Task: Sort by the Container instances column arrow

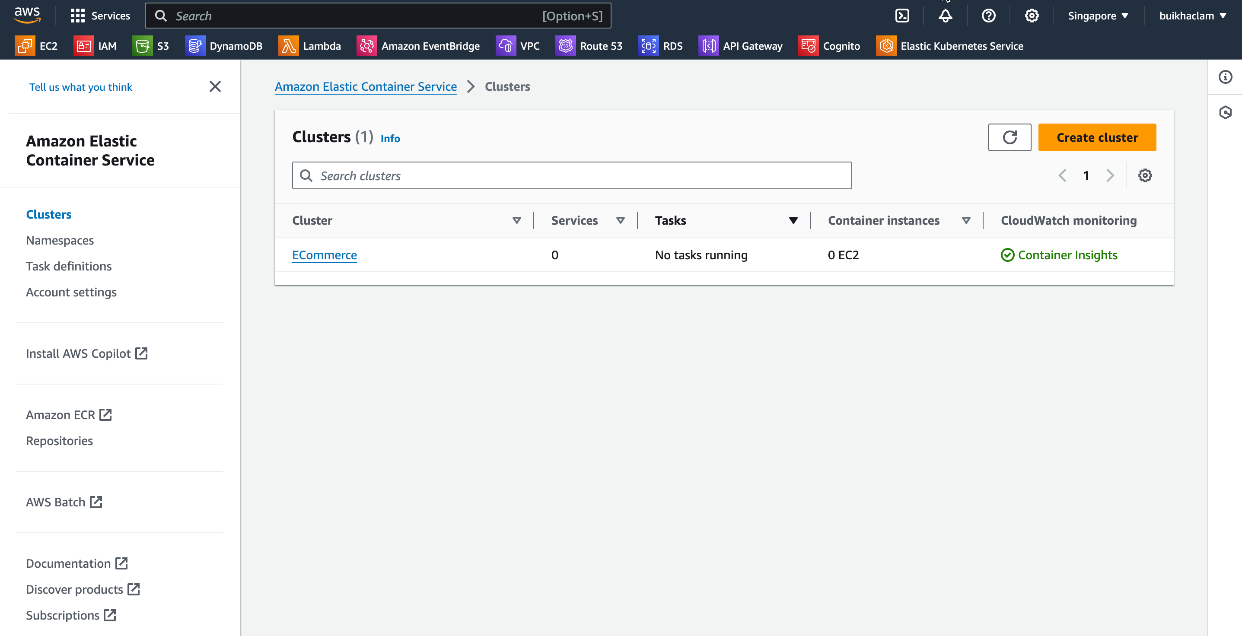Action: click(x=966, y=220)
